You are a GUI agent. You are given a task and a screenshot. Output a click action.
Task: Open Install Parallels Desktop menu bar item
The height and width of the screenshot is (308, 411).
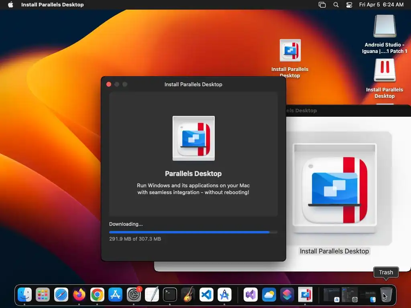[53, 4]
